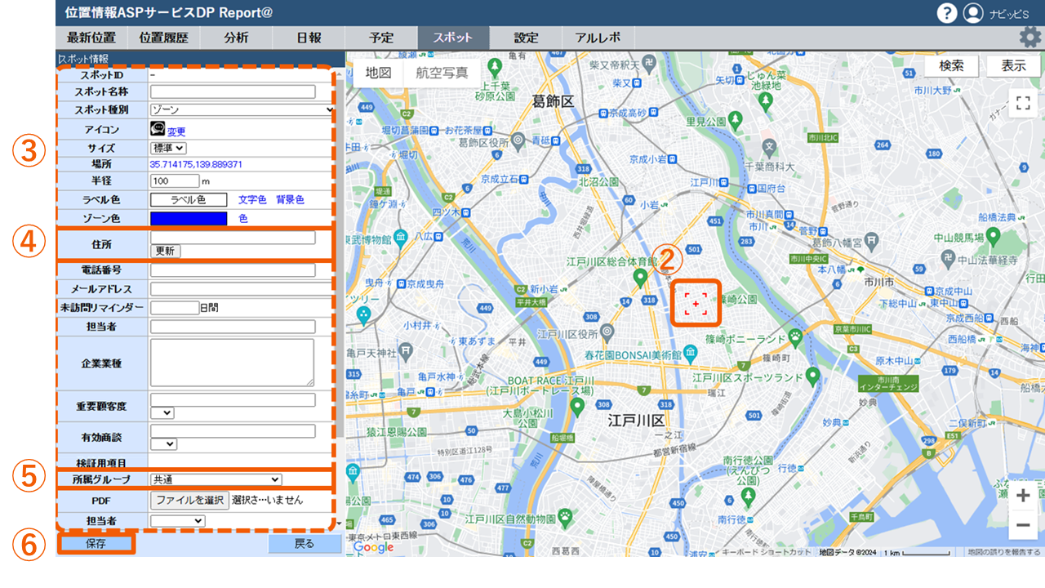The image size is (1045, 588).
Task: Click the 文字色 link
Action: 252,199
